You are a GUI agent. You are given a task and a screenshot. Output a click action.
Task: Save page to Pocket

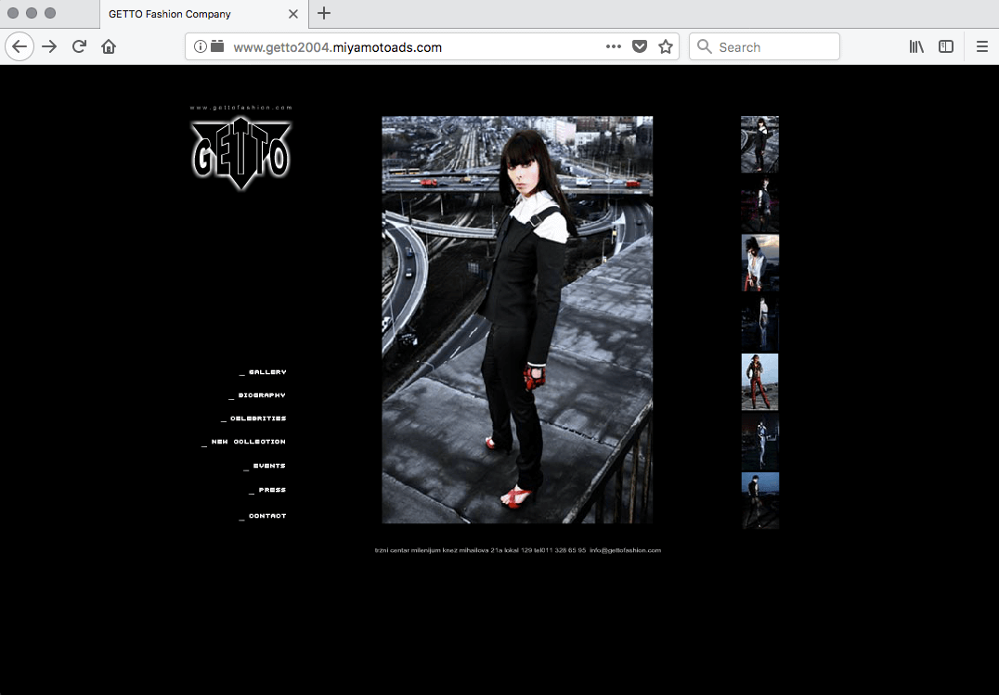(640, 46)
